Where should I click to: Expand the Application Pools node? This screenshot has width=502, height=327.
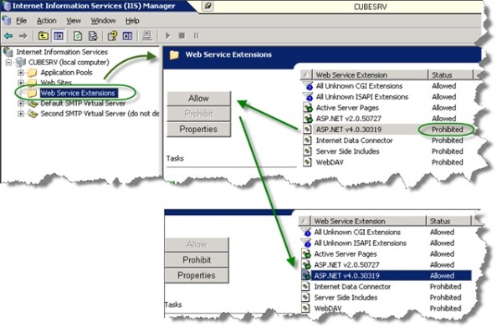(x=21, y=73)
